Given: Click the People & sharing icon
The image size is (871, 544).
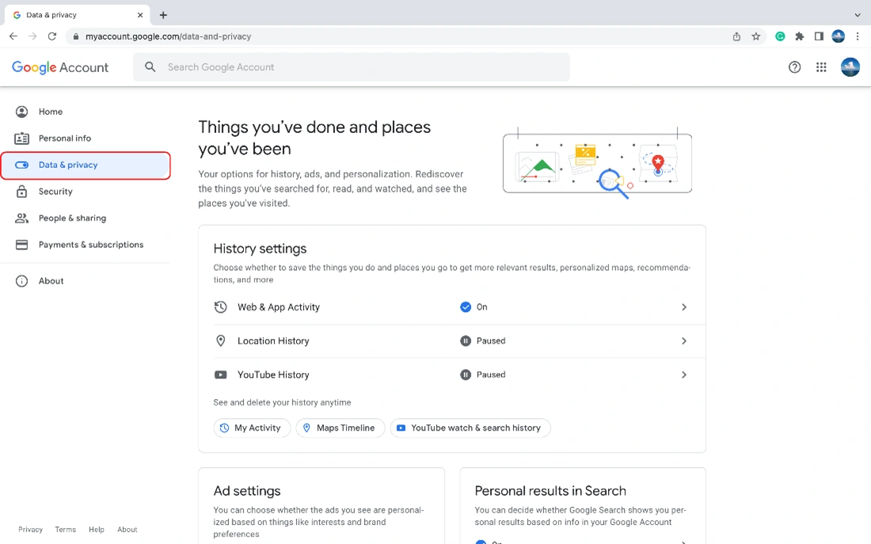Looking at the screenshot, I should click(x=21, y=219).
